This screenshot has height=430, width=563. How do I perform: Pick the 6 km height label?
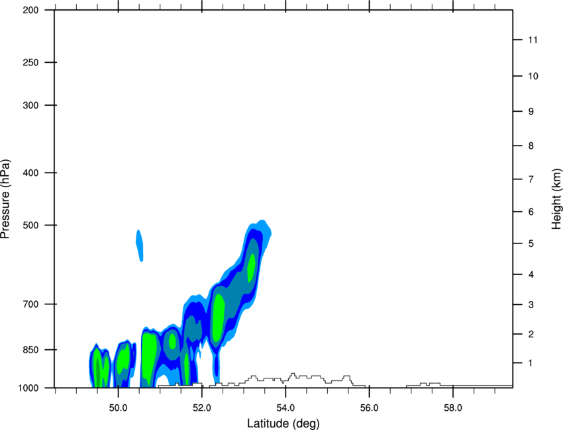click(x=531, y=212)
